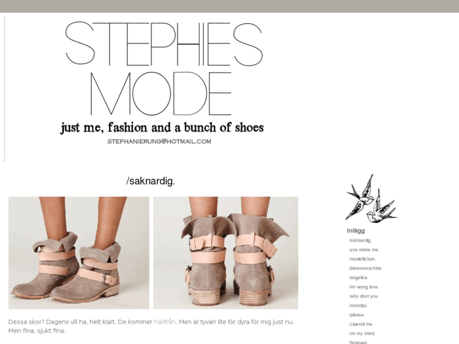459x344 pixels.
Task: Open the front view boots photo
Action: coord(79,253)
